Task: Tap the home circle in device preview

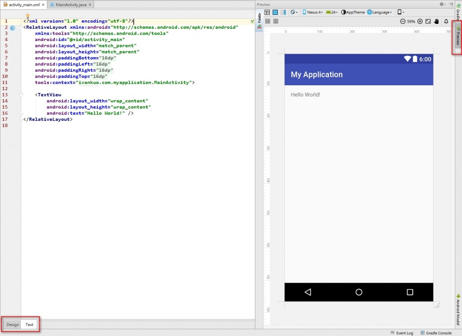Action: [x=359, y=292]
